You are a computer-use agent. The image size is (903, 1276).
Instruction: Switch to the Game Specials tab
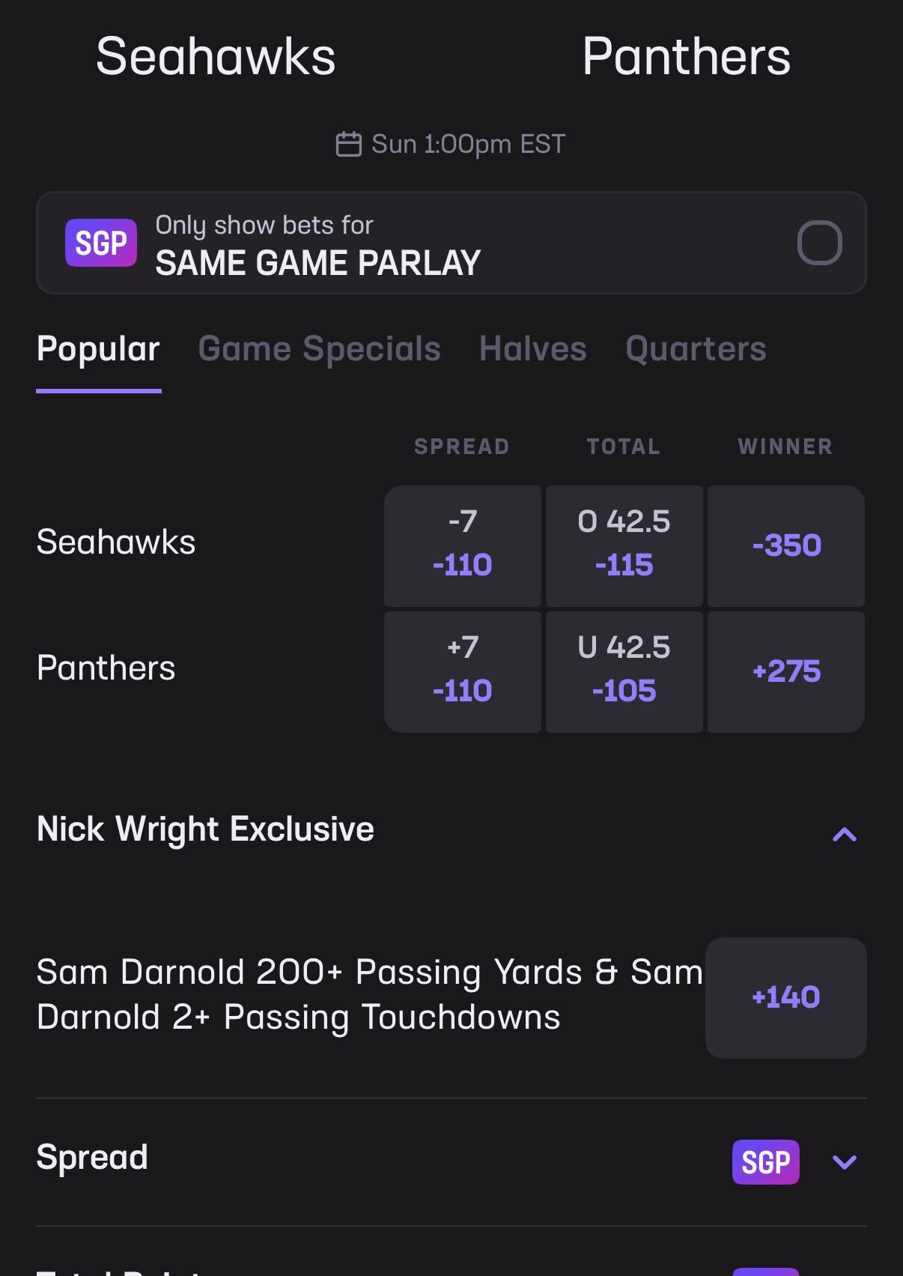coord(319,349)
